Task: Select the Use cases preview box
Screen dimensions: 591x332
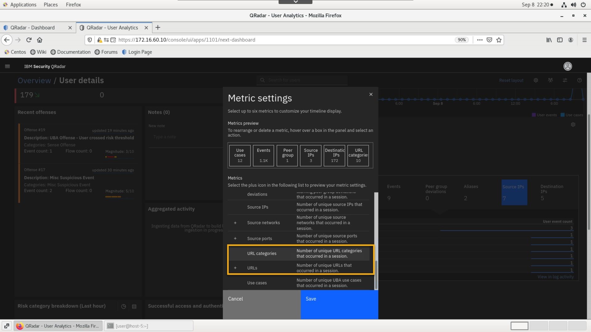Action: (240, 155)
